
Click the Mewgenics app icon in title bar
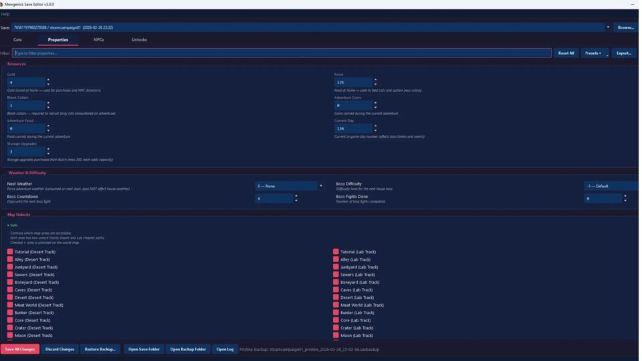[x=2, y=4]
